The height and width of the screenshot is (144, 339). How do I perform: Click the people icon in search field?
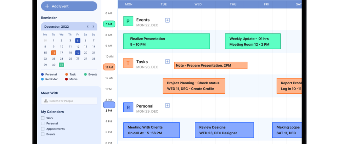46,101
